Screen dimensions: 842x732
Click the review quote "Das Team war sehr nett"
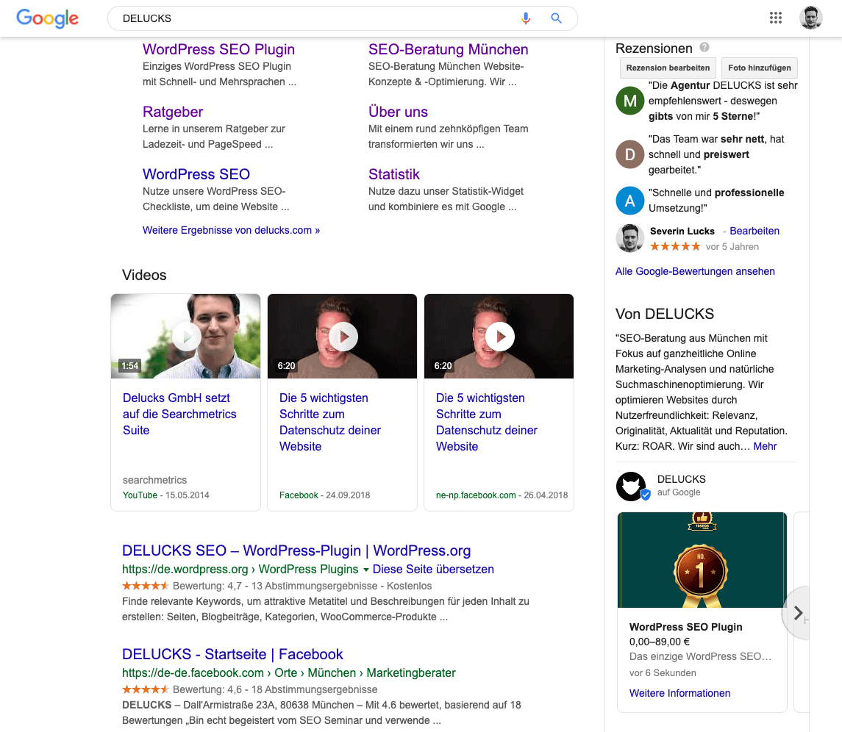point(716,154)
